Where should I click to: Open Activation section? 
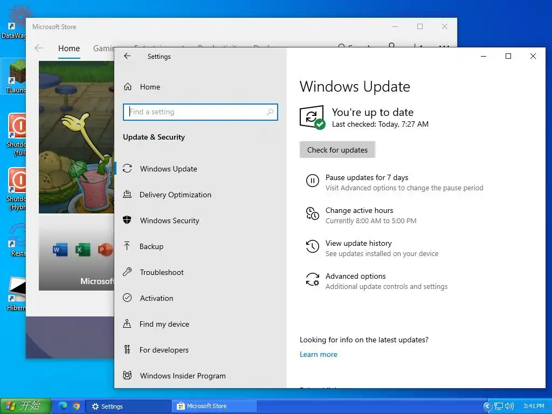[156, 298]
